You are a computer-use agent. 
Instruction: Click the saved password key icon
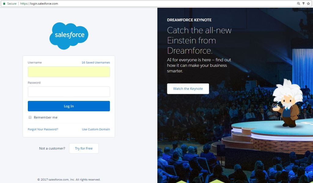coord(304,4)
